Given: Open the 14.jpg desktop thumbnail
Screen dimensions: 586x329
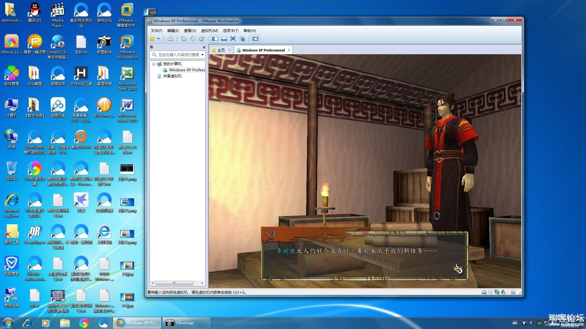Looking at the screenshot, I should coord(127,300).
